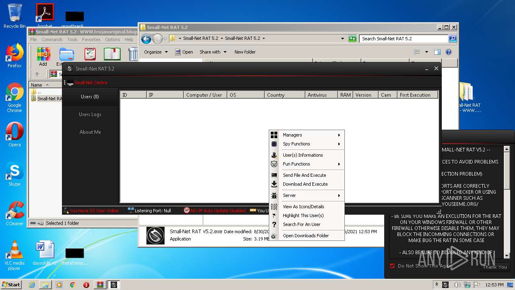Click the Explorer back arrow button
Viewport: 515px width, 290px height.
point(146,39)
